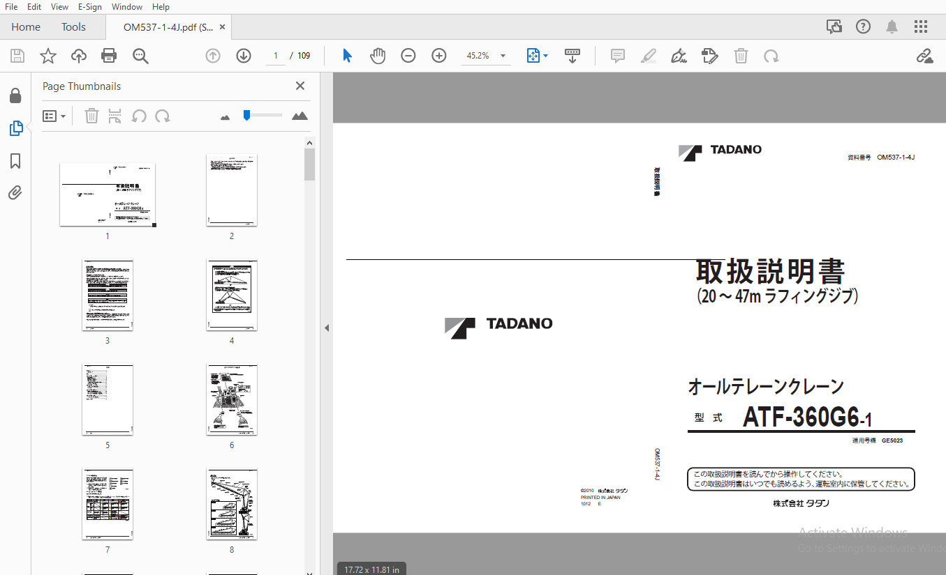
Task: Open the E-Sign menu
Action: tap(90, 6)
